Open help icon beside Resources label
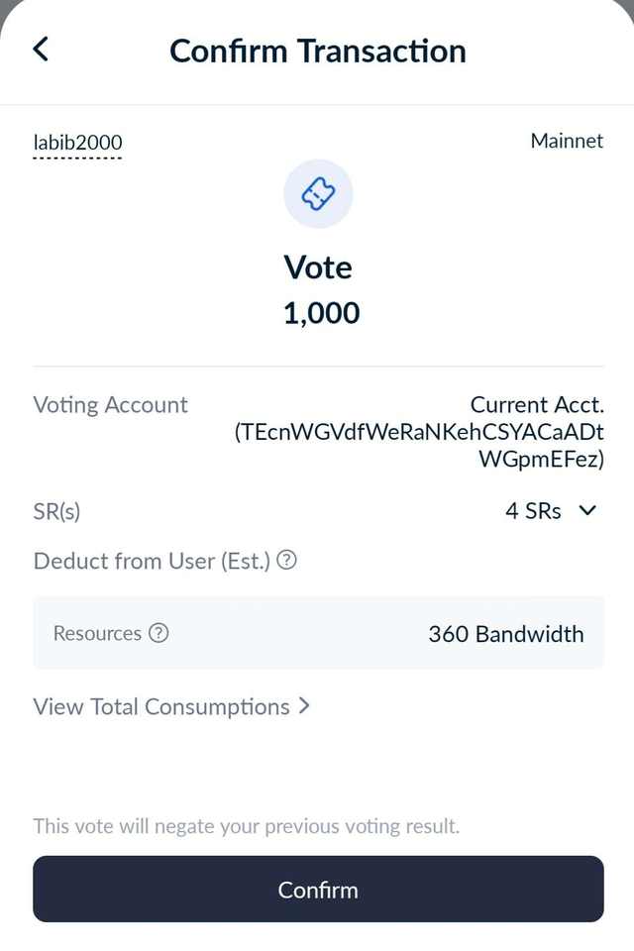634x951 pixels. point(158,633)
